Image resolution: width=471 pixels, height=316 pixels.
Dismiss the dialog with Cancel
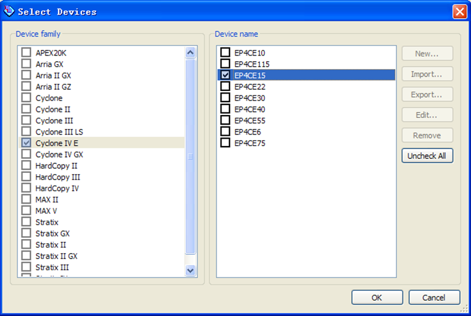434,298
